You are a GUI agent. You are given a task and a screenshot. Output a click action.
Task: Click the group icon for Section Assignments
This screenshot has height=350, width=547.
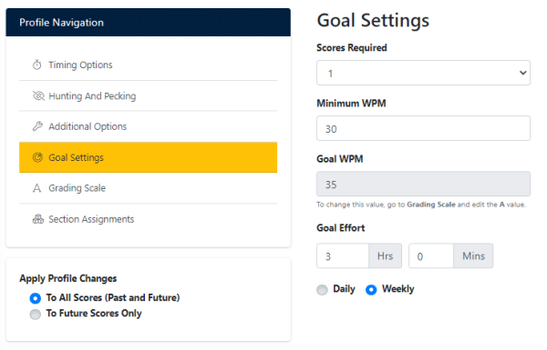tap(38, 219)
